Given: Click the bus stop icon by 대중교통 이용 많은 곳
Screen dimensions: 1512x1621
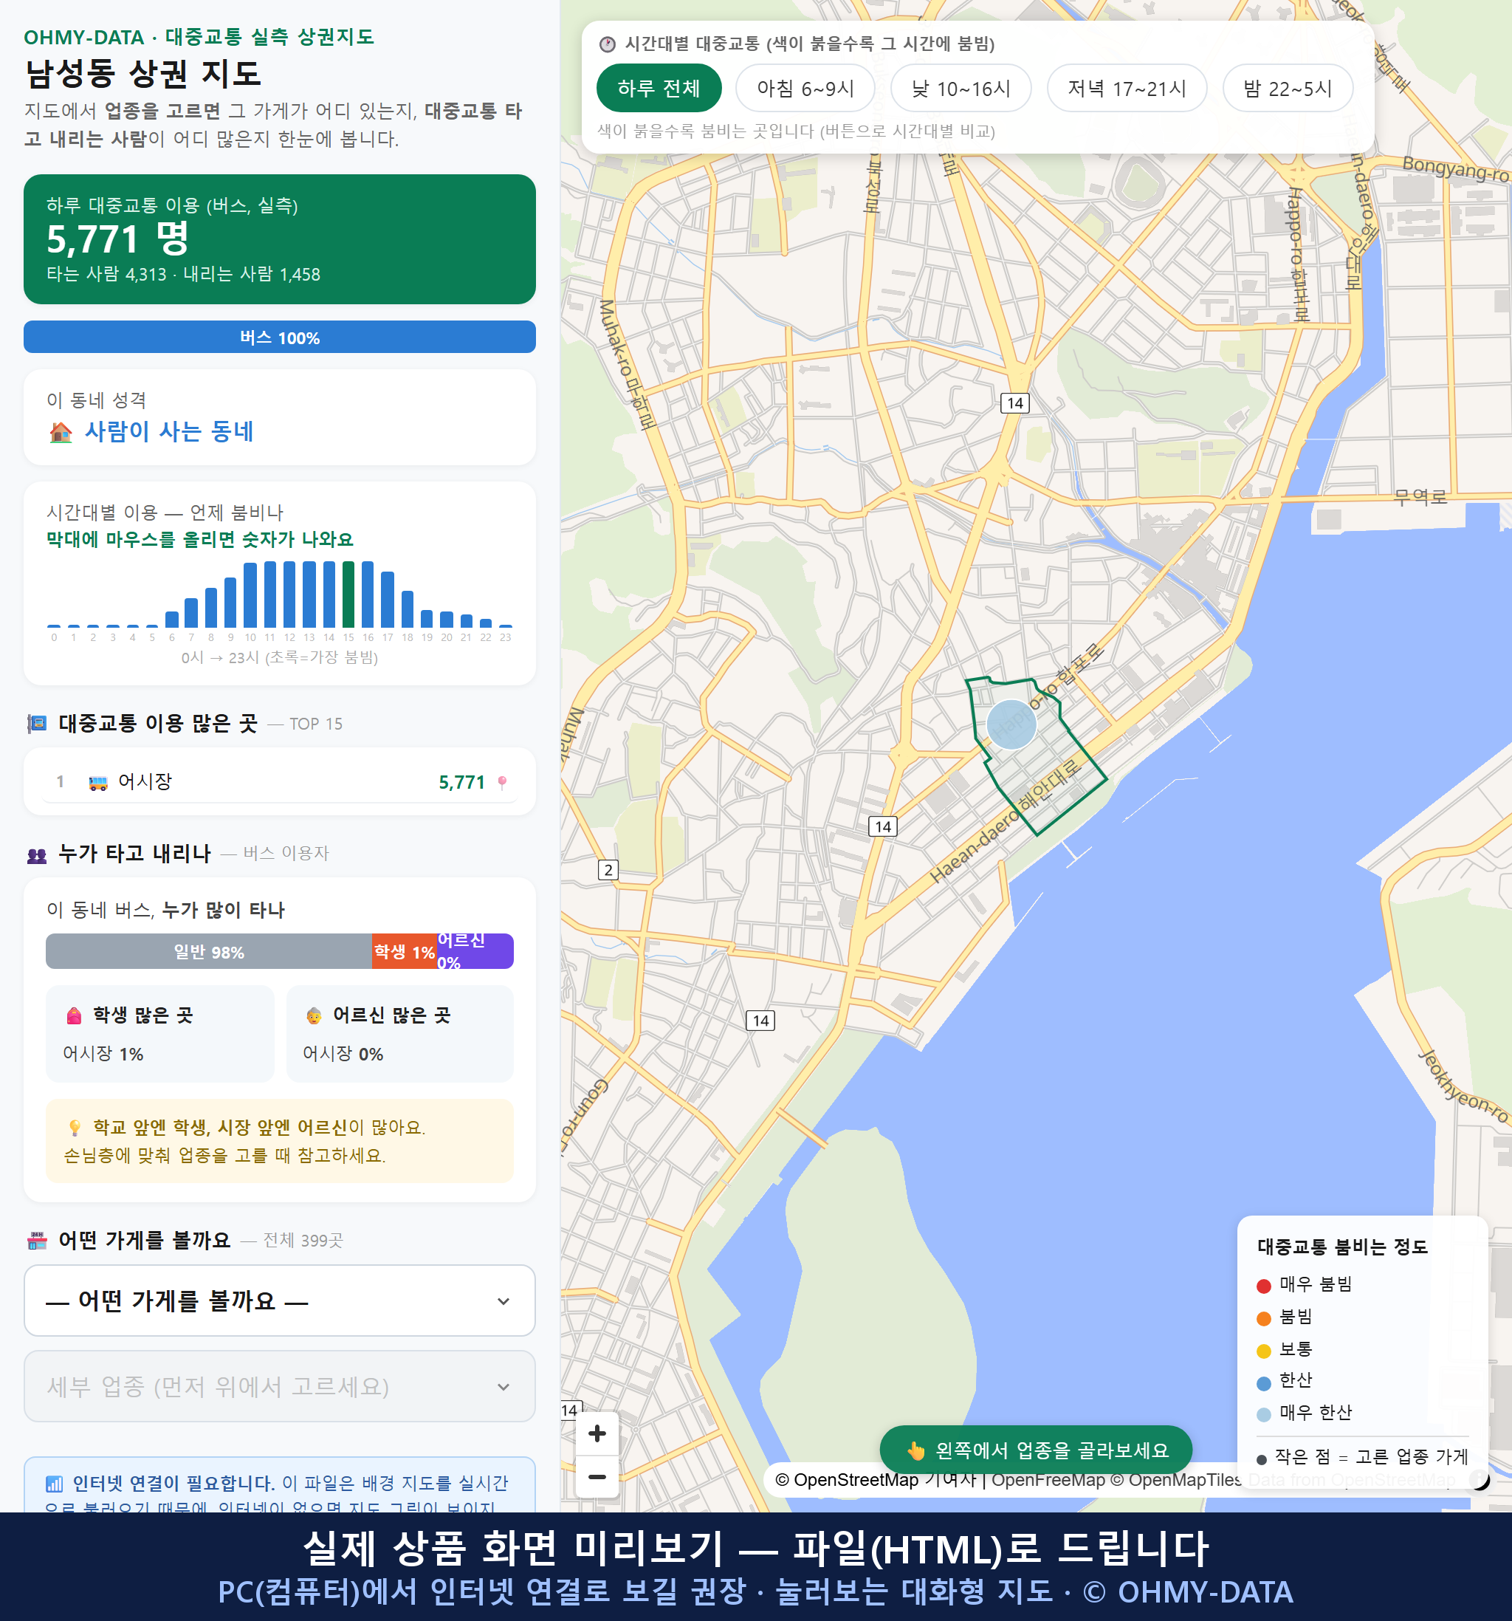Looking at the screenshot, I should point(37,723).
